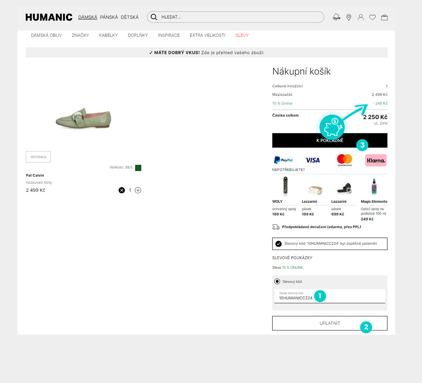Screen dimensions: 422x383
Task: Click the Pat Calvin product name
Action: pos(35,175)
